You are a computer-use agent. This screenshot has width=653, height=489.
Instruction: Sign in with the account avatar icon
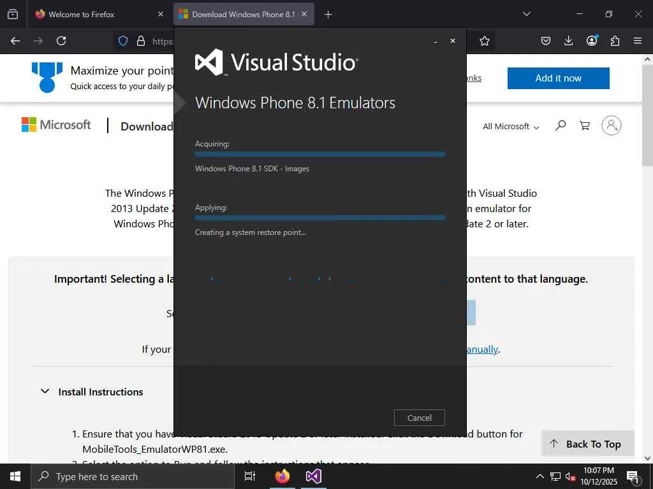pyautogui.click(x=612, y=125)
